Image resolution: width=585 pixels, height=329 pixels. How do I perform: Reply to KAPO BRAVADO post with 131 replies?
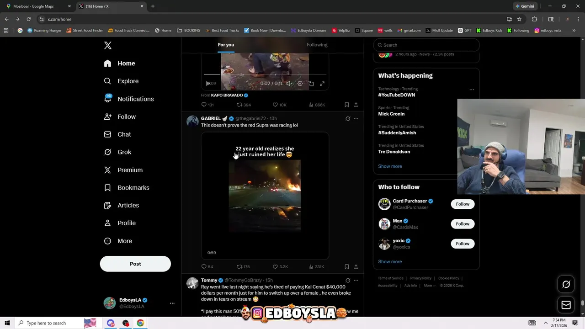pyautogui.click(x=207, y=105)
